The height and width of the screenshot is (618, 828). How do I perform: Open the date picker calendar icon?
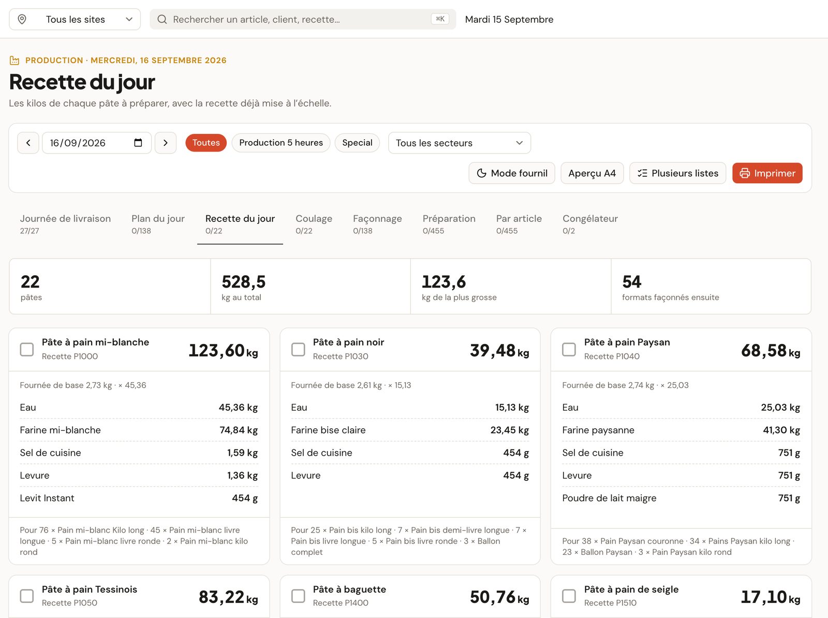(x=138, y=143)
